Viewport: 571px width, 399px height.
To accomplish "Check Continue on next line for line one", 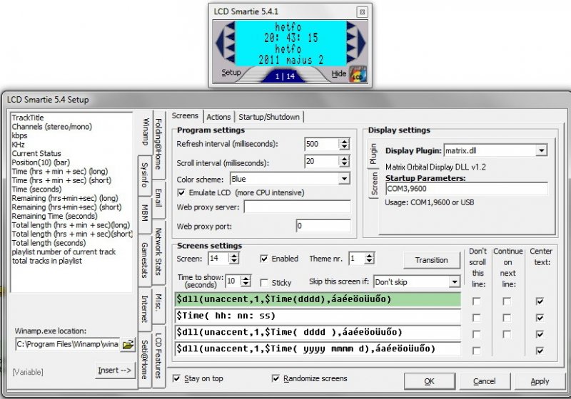I will point(507,301).
